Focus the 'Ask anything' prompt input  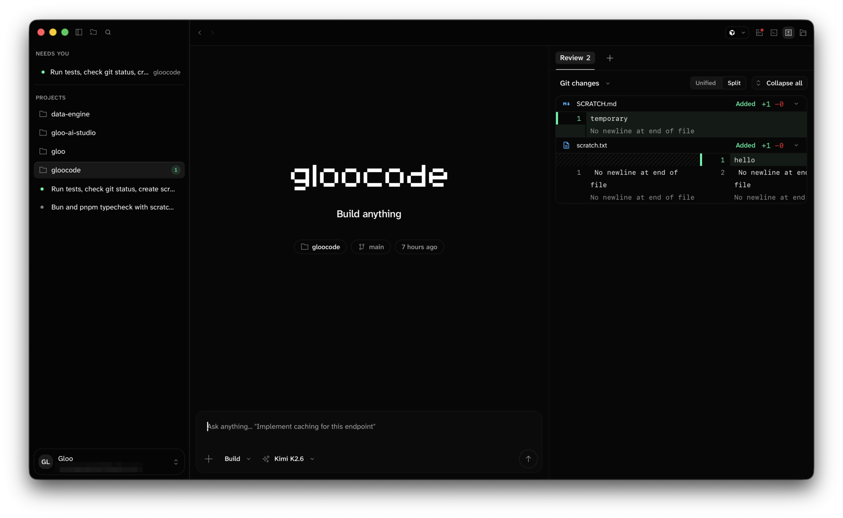coord(369,427)
